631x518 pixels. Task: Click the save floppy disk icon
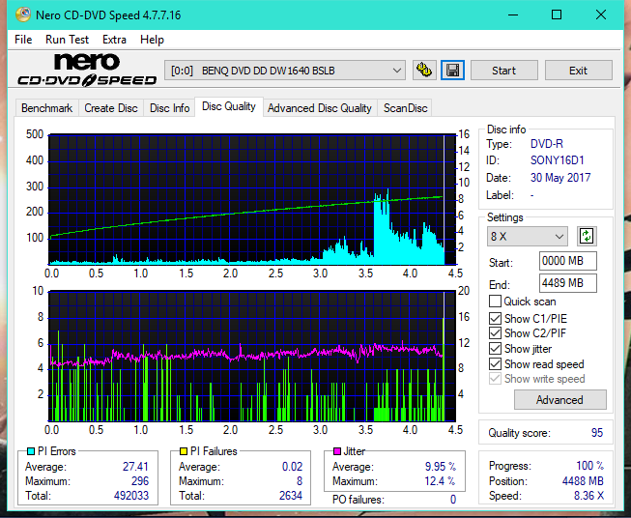tap(453, 71)
